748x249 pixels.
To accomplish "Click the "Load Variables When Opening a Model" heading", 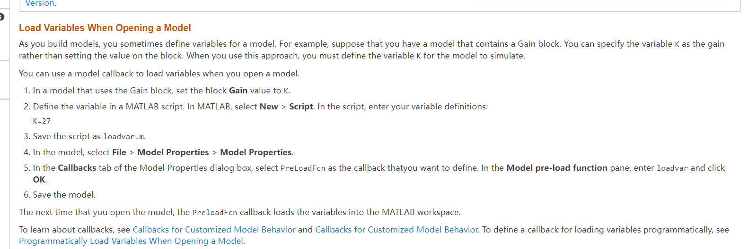I will pyautogui.click(x=105, y=28).
